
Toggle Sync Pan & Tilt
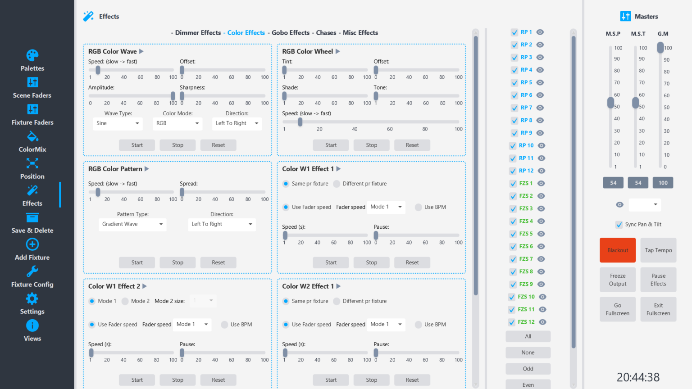[619, 224]
